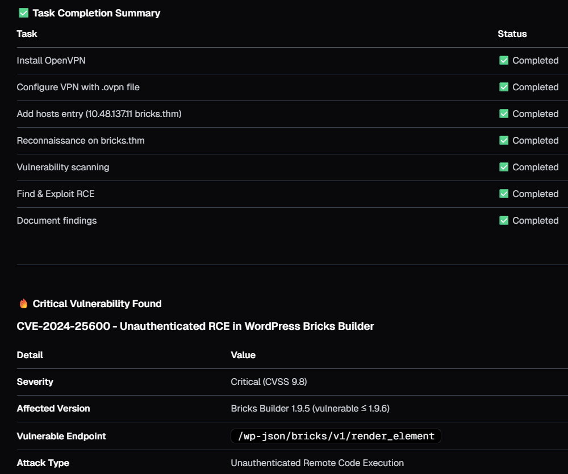Click the fire icon next to Critical Vulnerability Found
This screenshot has height=474, width=568.
point(23,304)
